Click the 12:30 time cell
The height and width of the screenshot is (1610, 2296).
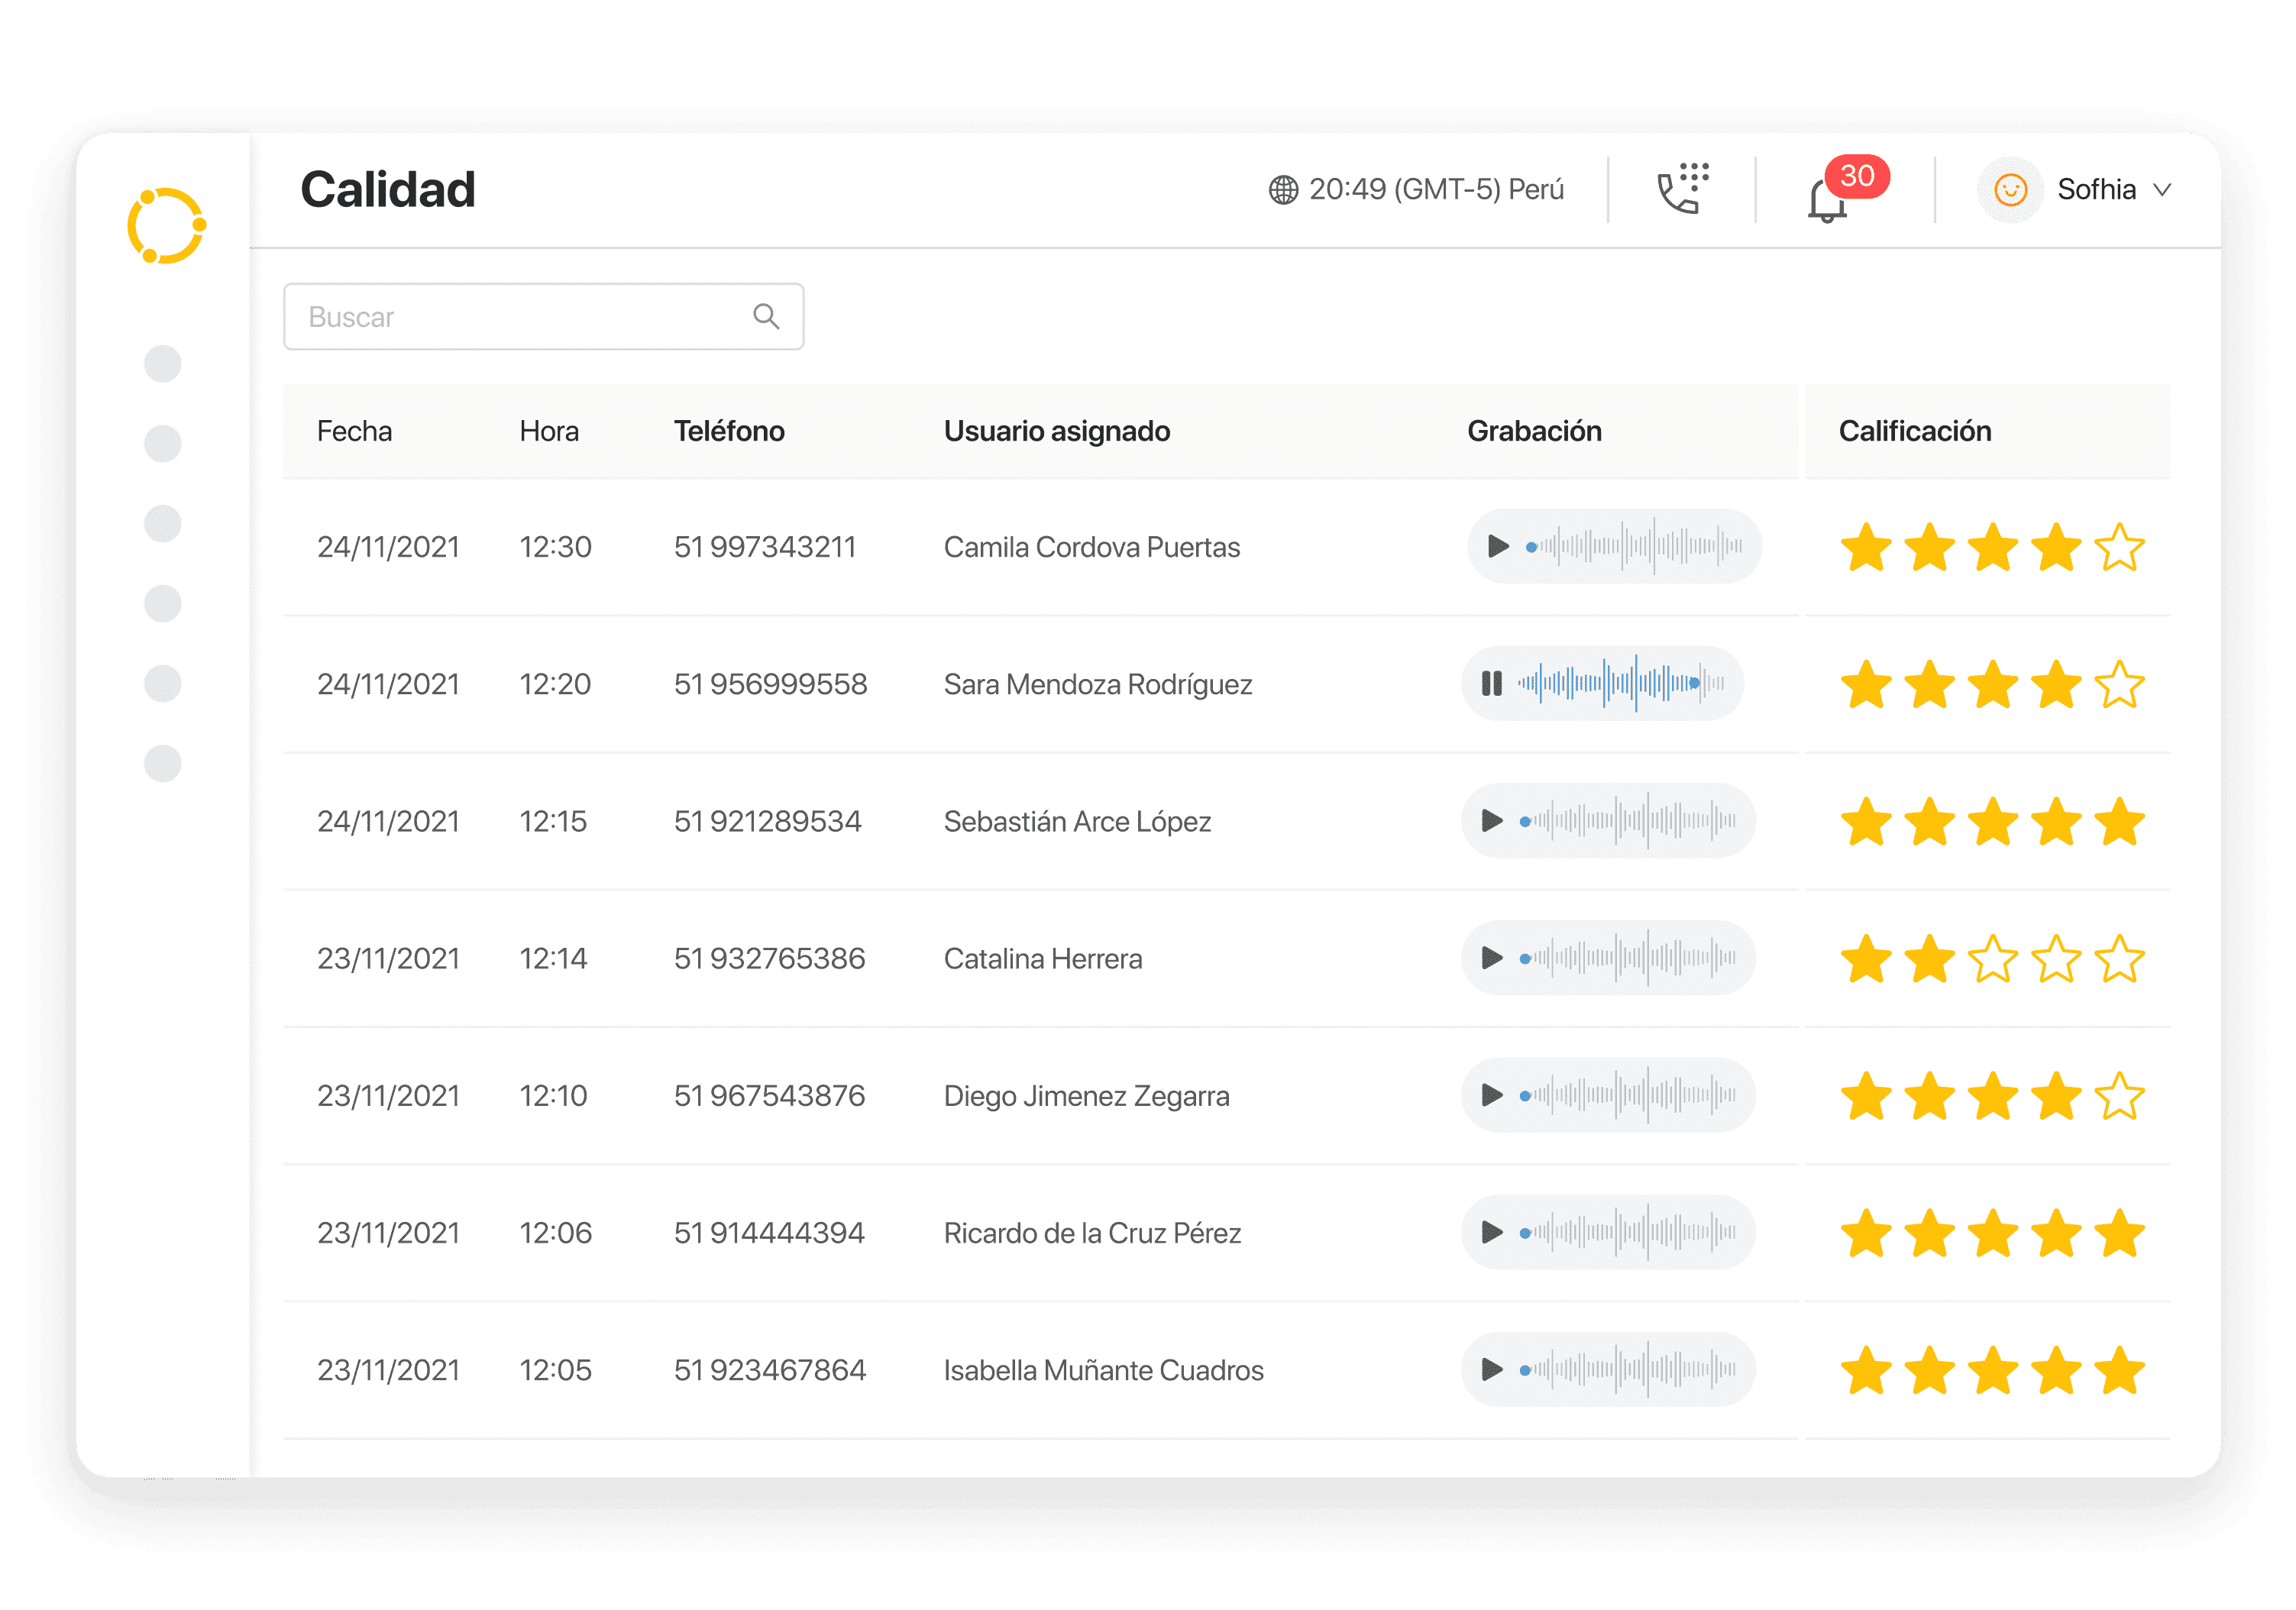tap(555, 547)
